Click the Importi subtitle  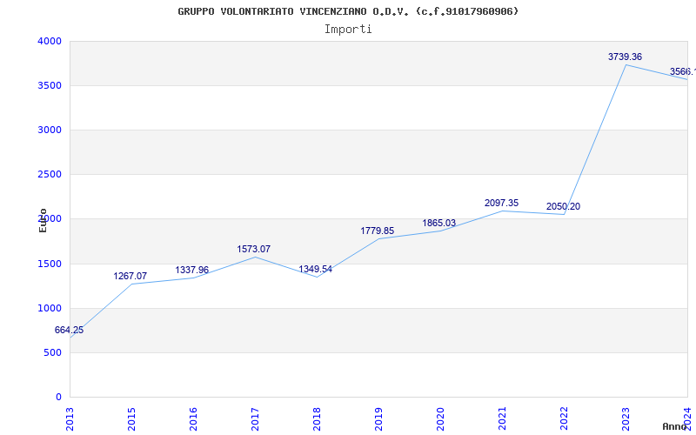(x=348, y=30)
